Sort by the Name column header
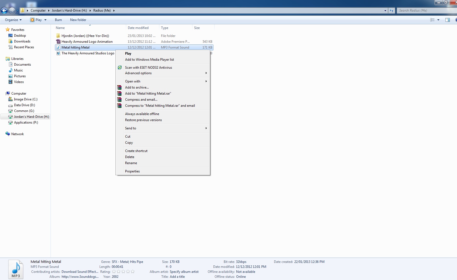Image resolution: width=457 pixels, height=280 pixels. point(60,28)
